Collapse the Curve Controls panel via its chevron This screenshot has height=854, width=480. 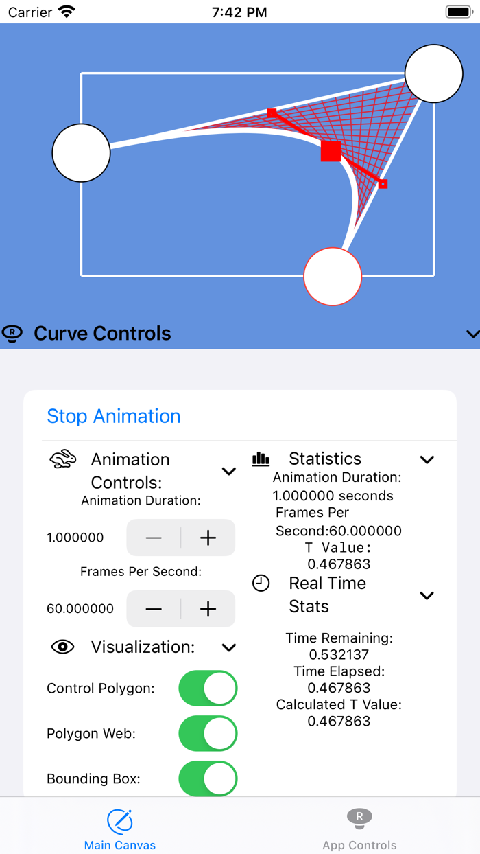pos(472,334)
